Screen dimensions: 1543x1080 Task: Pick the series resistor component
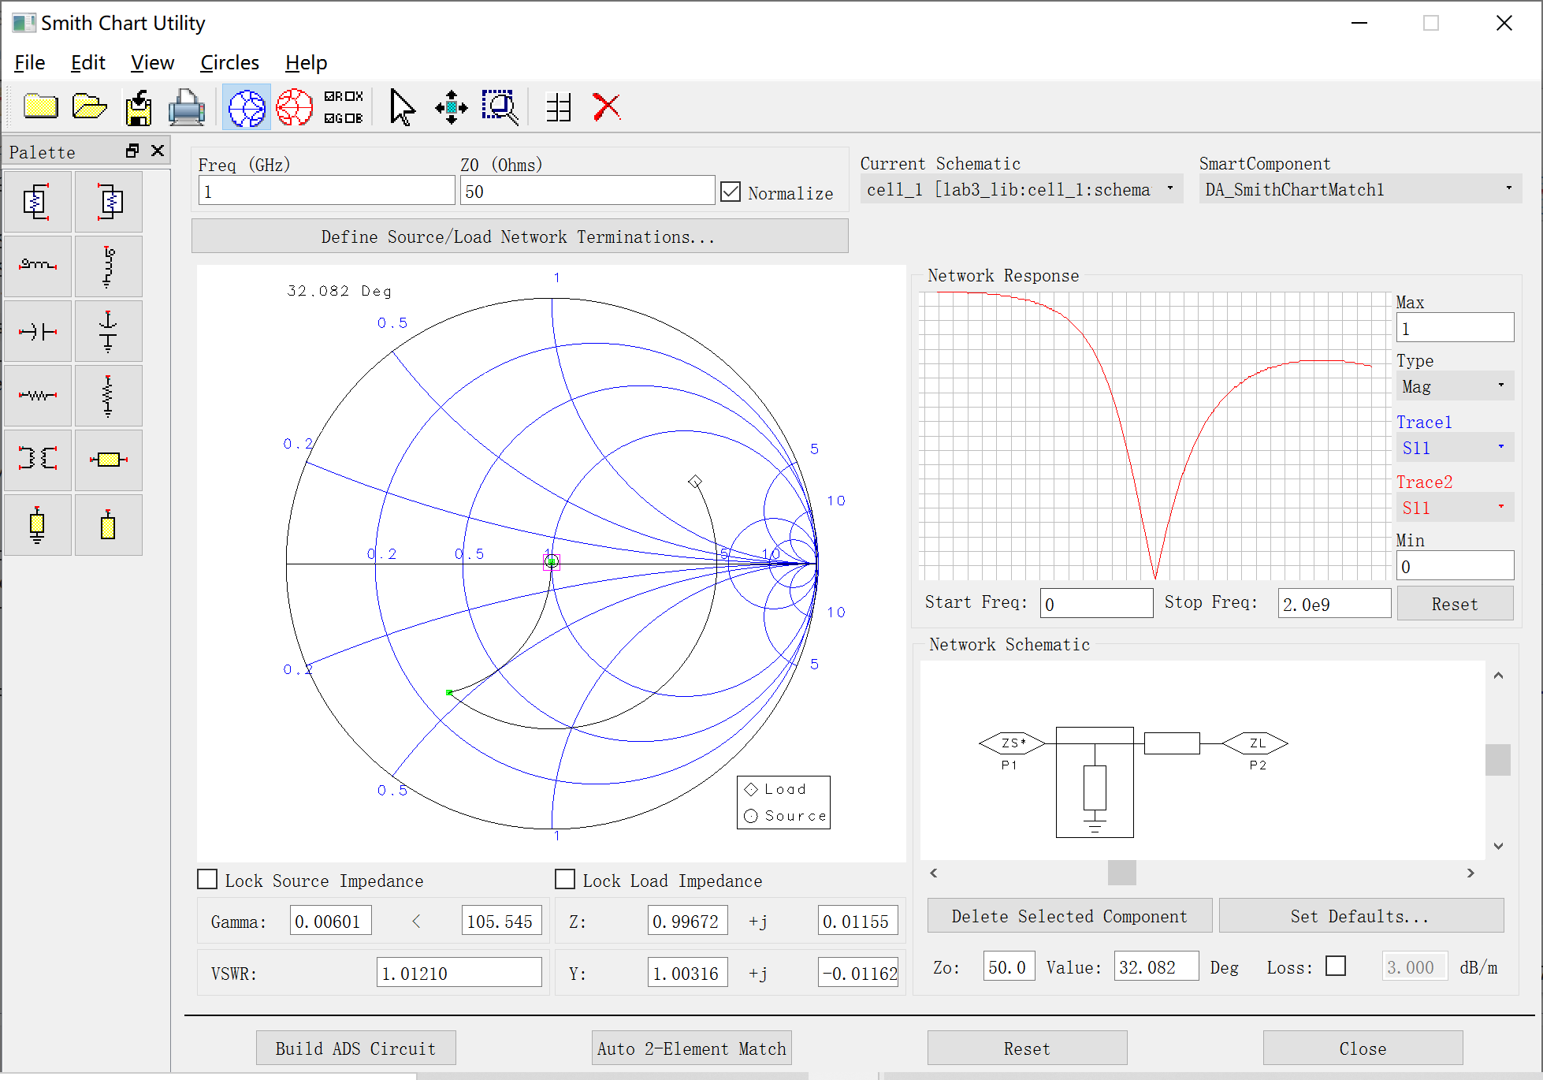38,395
